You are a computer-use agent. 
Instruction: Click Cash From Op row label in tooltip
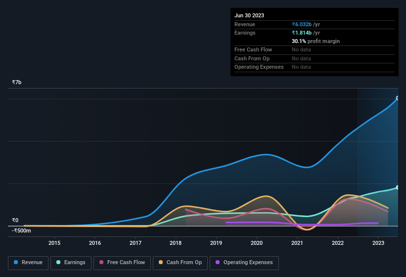252,58
